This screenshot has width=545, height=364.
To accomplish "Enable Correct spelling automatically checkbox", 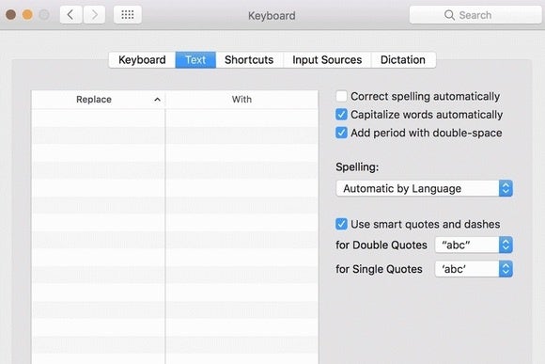I will coord(341,96).
